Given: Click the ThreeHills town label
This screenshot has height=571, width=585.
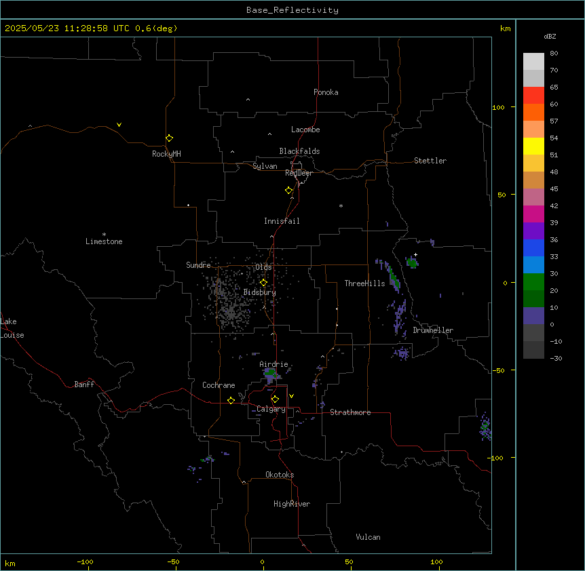Looking at the screenshot, I should click(x=364, y=283).
